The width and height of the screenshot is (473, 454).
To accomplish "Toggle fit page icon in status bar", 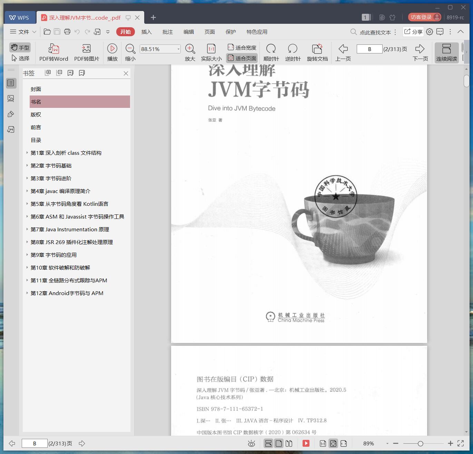I will pos(333,443).
